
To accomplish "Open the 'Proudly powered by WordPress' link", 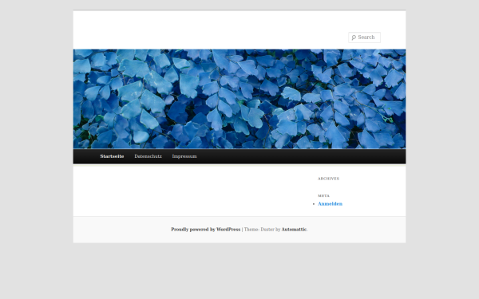I will click(206, 230).
